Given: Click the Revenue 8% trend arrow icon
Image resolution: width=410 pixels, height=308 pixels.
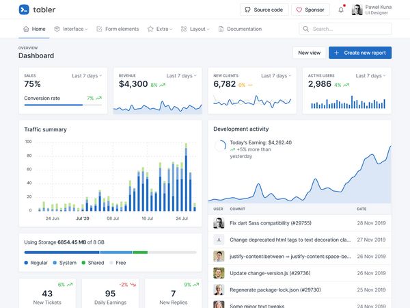Looking at the screenshot, I should click(x=163, y=85).
